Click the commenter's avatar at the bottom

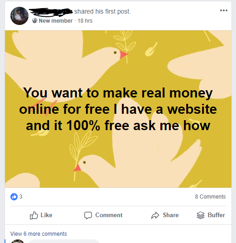tap(18, 241)
